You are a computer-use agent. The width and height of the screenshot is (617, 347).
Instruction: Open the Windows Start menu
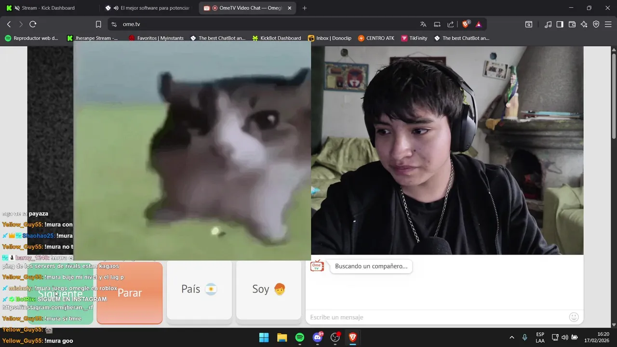[264, 337]
